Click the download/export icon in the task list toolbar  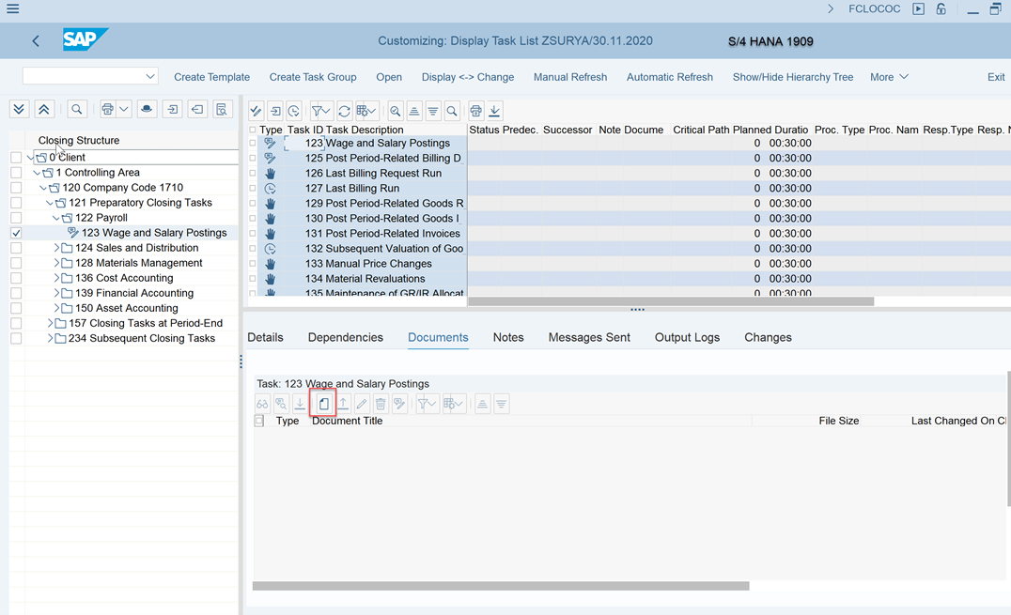[495, 111]
